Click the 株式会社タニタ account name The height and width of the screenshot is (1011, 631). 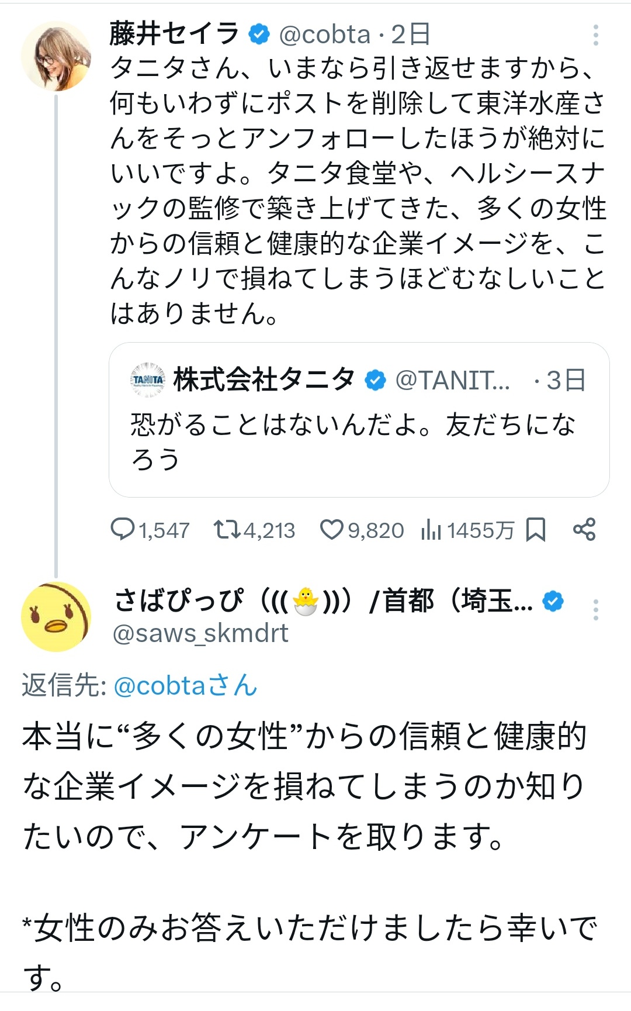pos(264,380)
